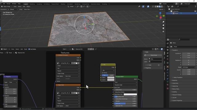
Task: Click the blue Z axis on navigation gizmo
Action: (160, 13)
